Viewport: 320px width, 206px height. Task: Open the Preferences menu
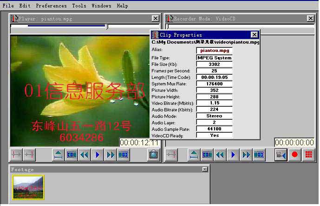coord(51,6)
